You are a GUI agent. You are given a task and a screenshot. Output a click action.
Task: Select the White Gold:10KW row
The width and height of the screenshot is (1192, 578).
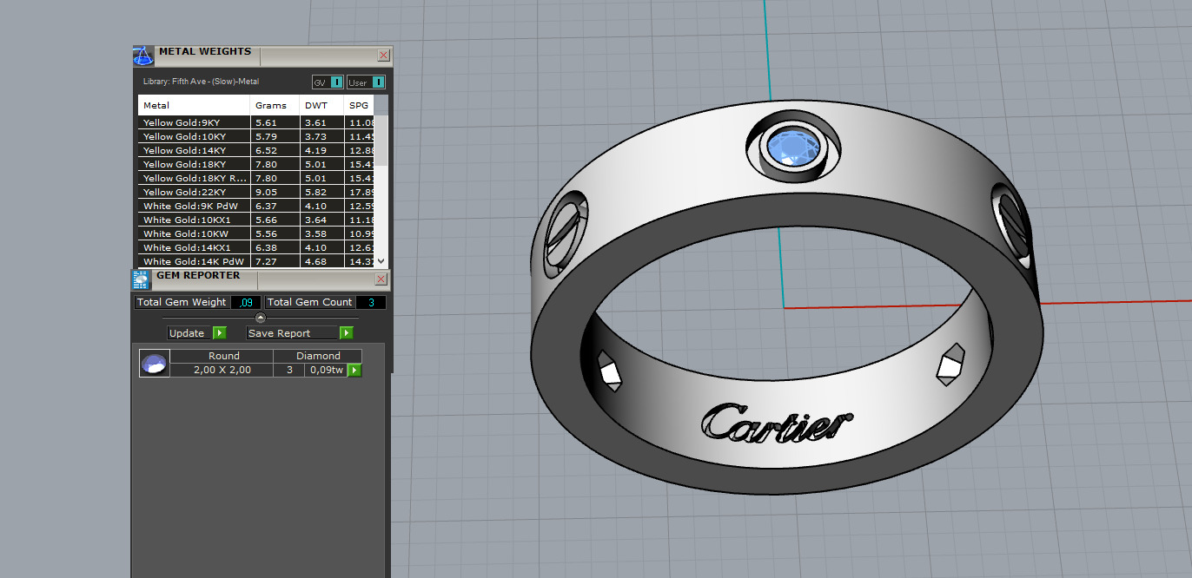(x=255, y=233)
